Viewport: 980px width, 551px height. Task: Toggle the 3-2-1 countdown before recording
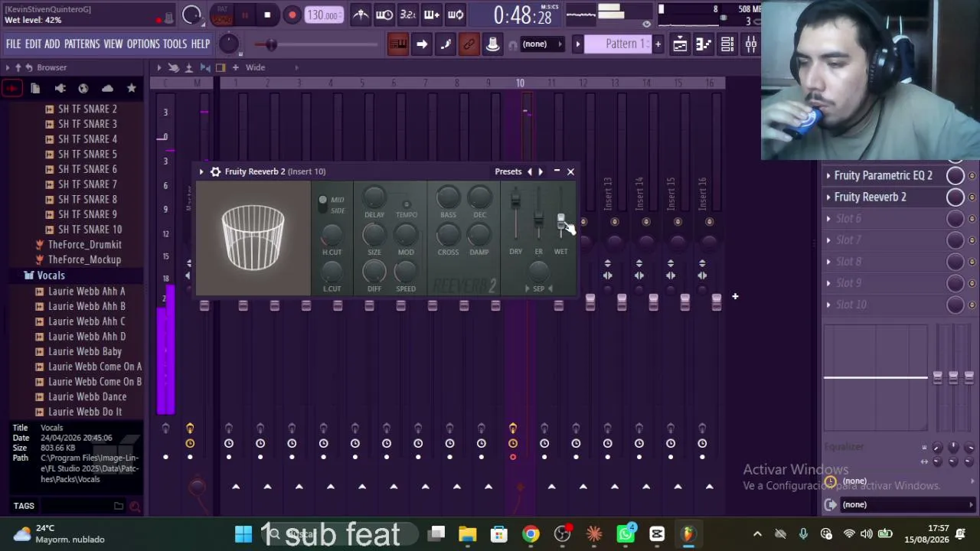click(408, 15)
